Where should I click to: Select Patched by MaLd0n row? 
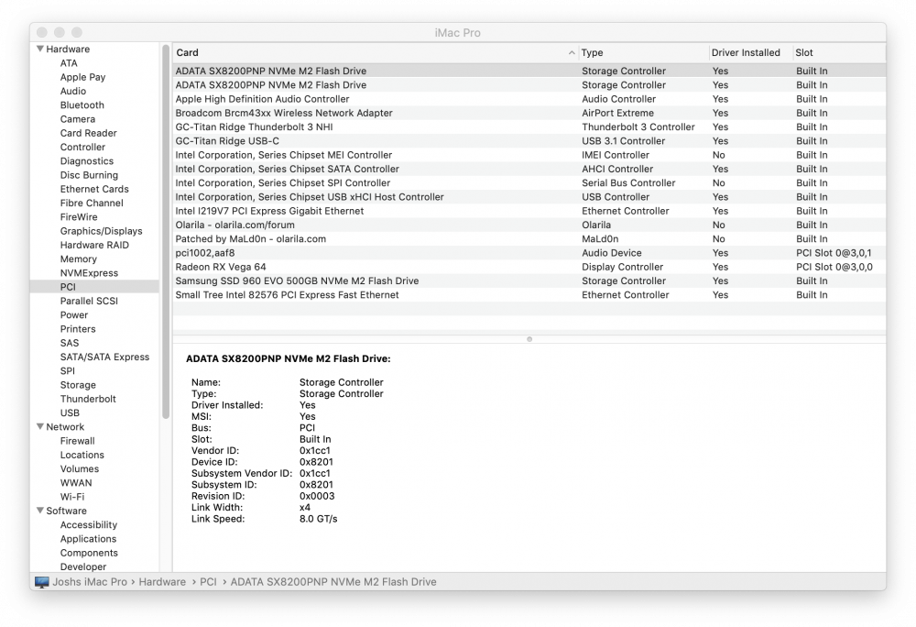[529, 239]
